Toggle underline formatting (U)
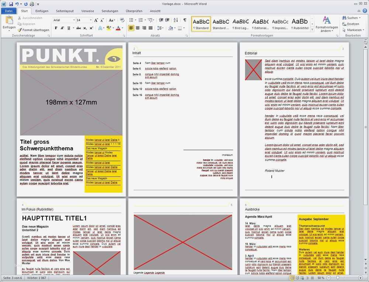This screenshot has width=369, height=282. point(69,28)
